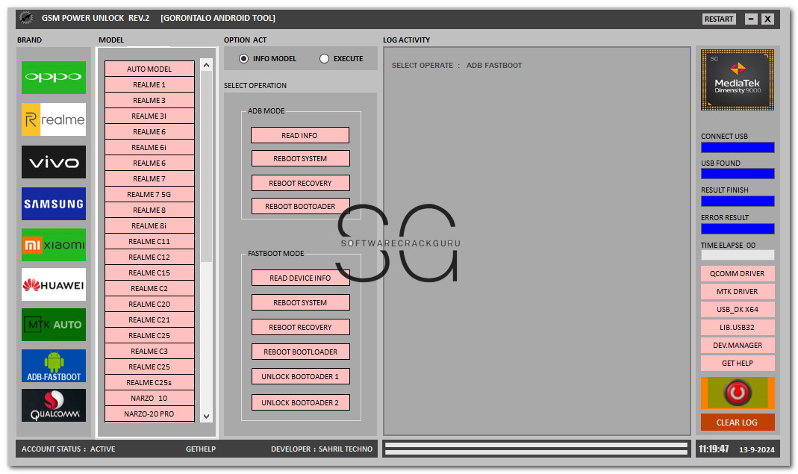Click READ DEVICE INFO in Fastboot mode
The image size is (798, 474).
point(300,278)
